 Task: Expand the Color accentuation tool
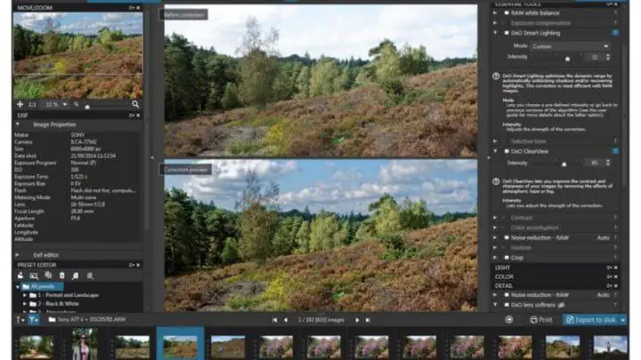495,228
